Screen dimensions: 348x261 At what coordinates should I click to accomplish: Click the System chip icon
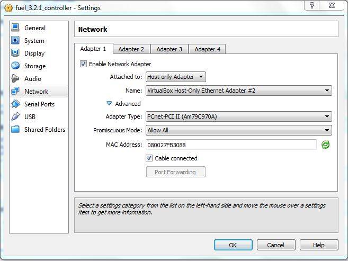pos(15,40)
